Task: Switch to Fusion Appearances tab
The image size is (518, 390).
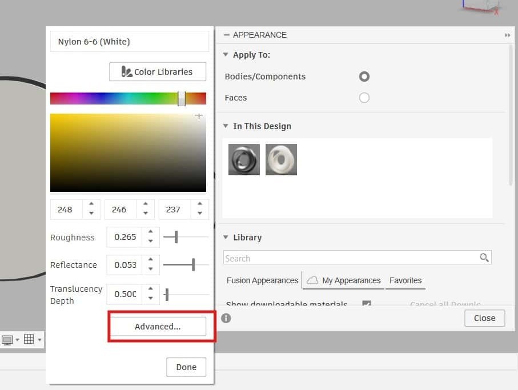Action: tap(262, 280)
